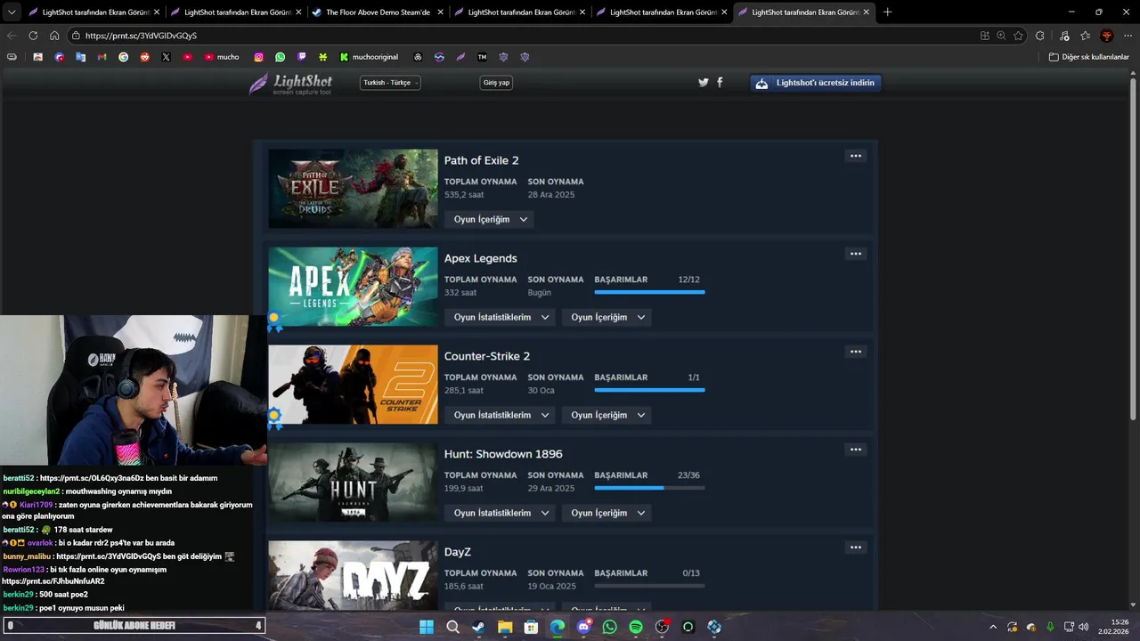Expand Oyun İstatistiklerim for Counter-Strike 2
The height and width of the screenshot is (641, 1140).
[501, 415]
